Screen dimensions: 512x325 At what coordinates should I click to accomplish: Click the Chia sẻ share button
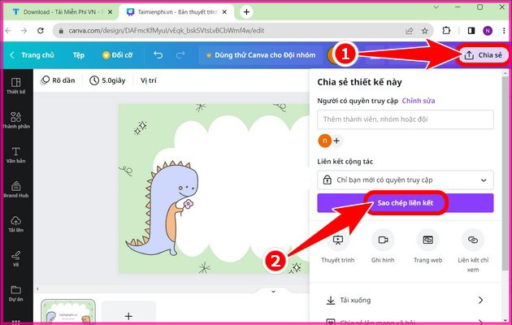pyautogui.click(x=483, y=54)
